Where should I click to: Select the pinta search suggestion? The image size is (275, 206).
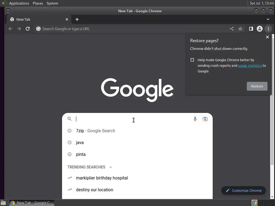click(x=137, y=154)
